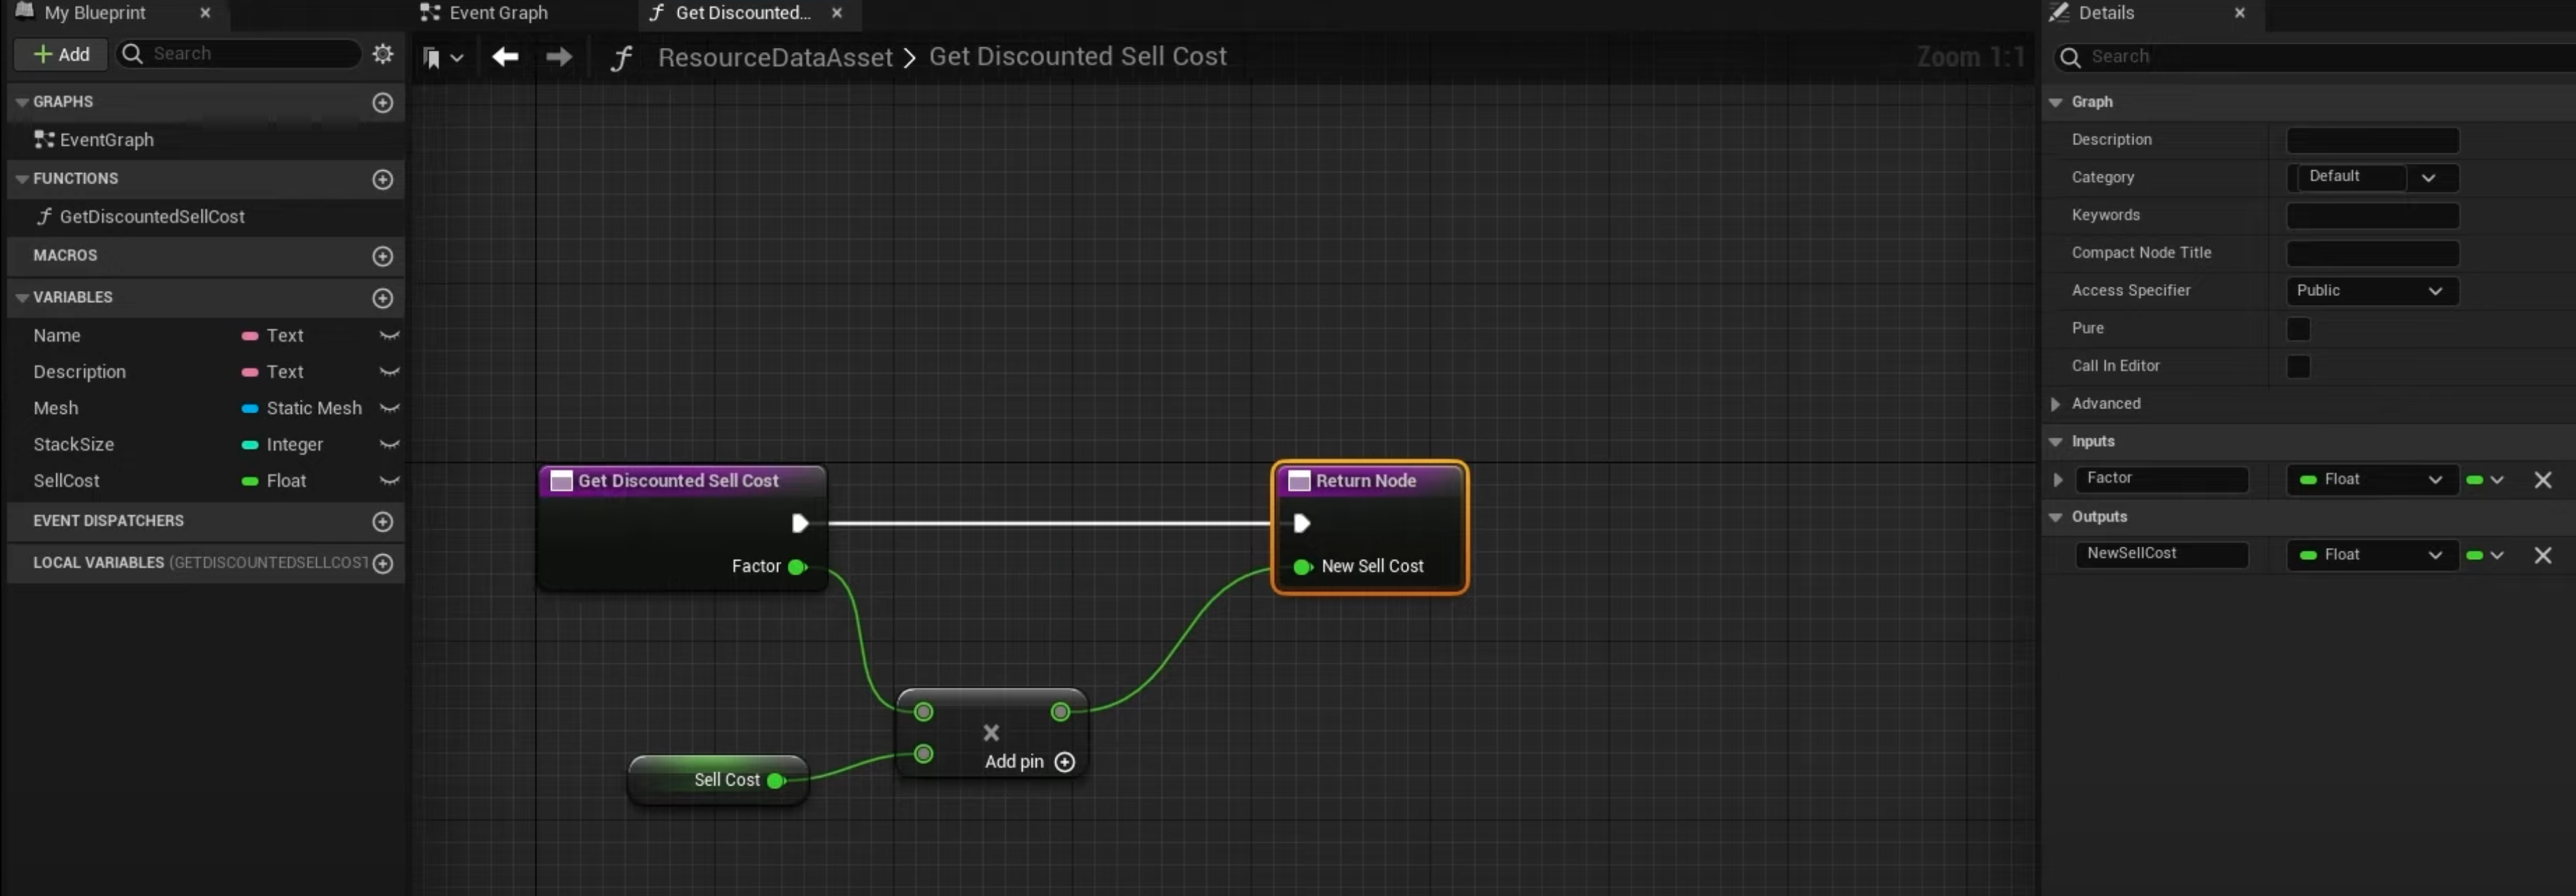Click the My Blueprint settings gear icon
Viewport: 2576px width, 896px height.
pos(382,54)
